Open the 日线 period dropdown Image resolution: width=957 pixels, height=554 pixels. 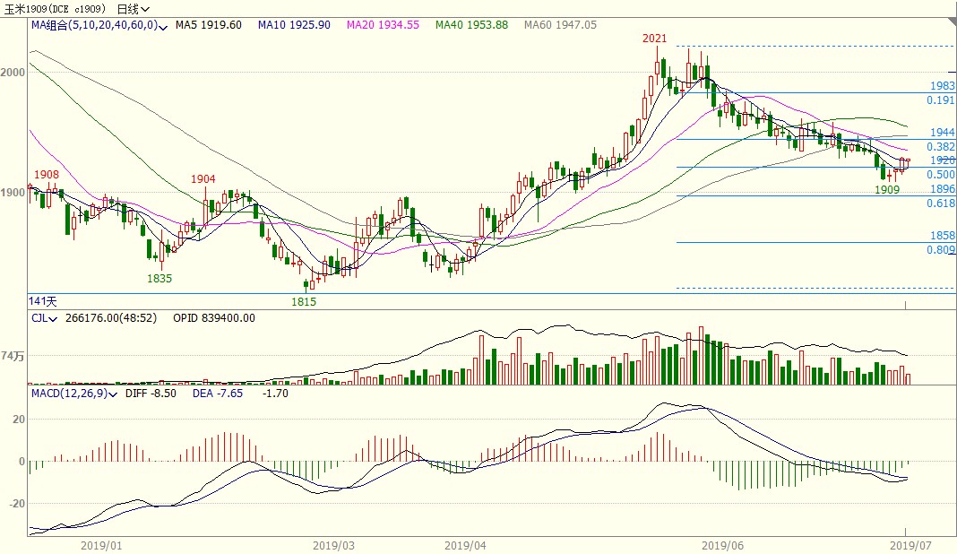coord(134,8)
